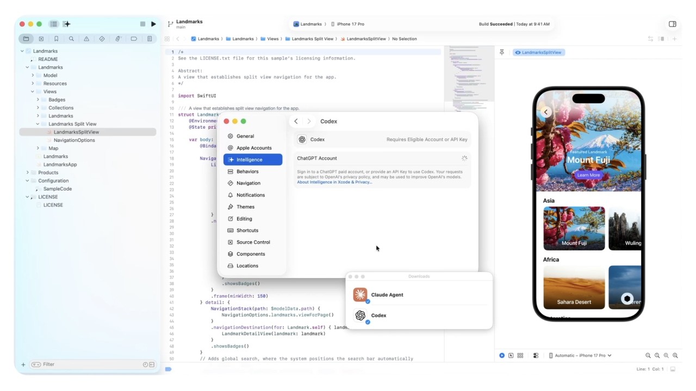The height and width of the screenshot is (391, 696).
Task: Open the Automatic – iPhone 17 Pro dropdown
Action: click(x=580, y=355)
